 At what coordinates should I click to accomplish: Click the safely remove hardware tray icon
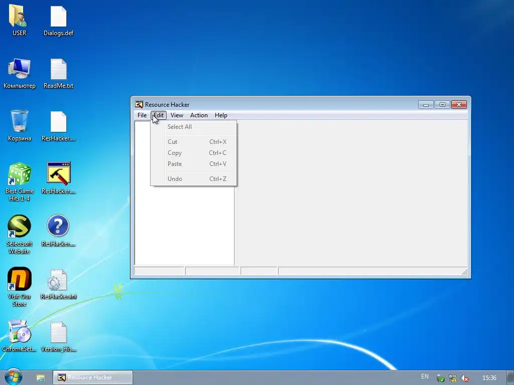point(441,378)
